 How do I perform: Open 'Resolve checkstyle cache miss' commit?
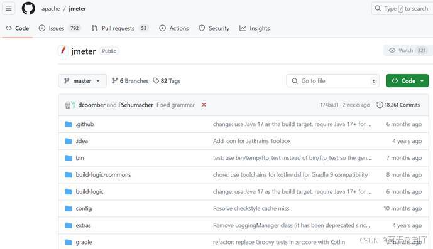(x=251, y=208)
